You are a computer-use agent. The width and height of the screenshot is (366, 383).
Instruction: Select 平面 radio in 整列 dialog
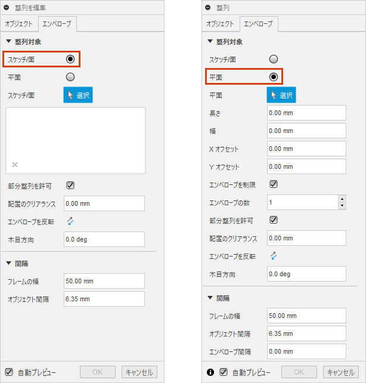[274, 77]
